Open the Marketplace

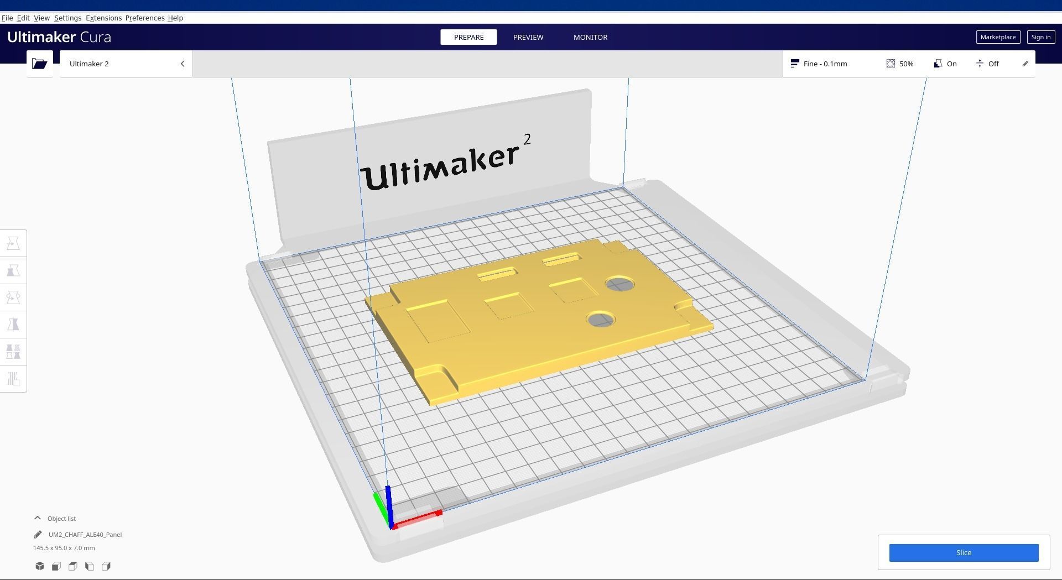[x=998, y=37]
